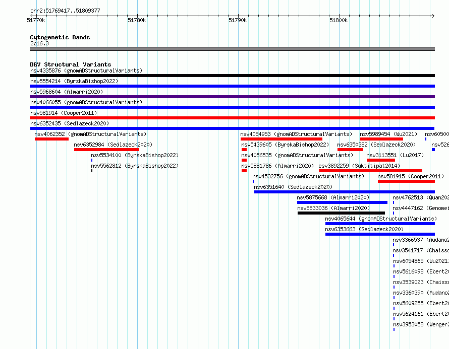The image size is (449, 349).
Task: Click the 51790k ruler position
Action: tap(238, 20)
